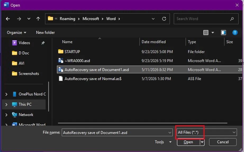Open Screenshots folder in sidebar

29,74
